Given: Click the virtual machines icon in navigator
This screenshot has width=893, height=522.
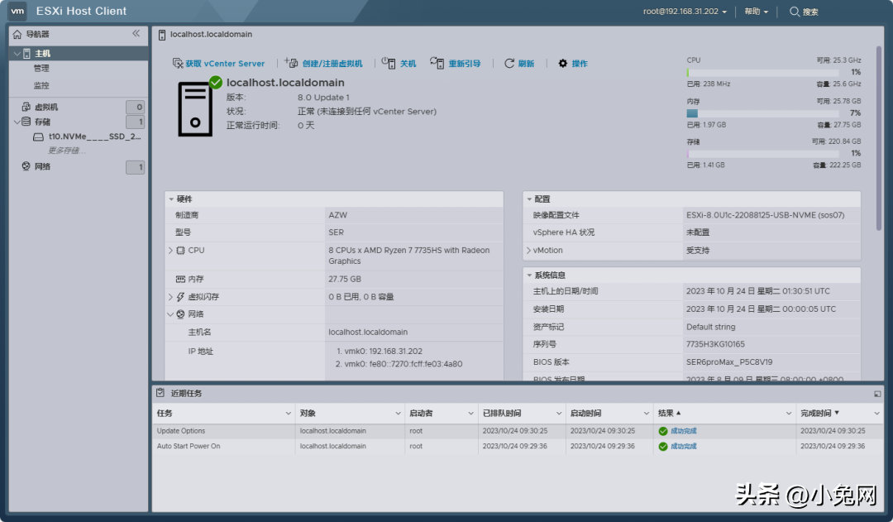Looking at the screenshot, I should click(26, 107).
